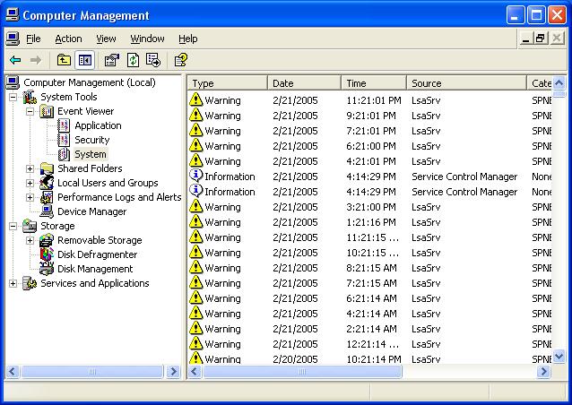Select the Disk Management icon
The height and width of the screenshot is (405, 572).
(x=47, y=269)
